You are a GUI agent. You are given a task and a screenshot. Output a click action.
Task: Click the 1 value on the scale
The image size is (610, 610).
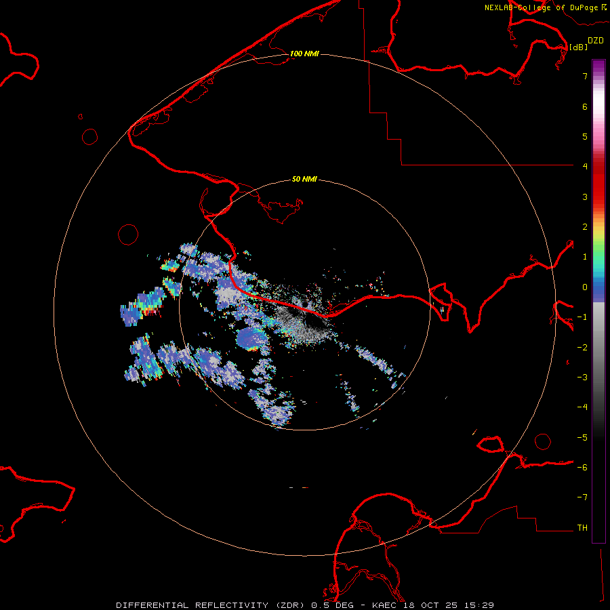click(x=585, y=257)
